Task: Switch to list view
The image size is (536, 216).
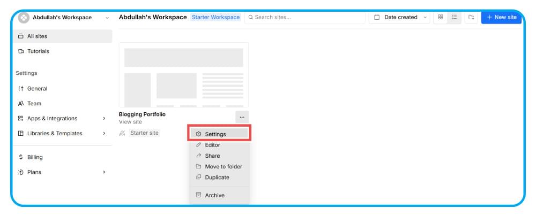Action: tap(455, 17)
